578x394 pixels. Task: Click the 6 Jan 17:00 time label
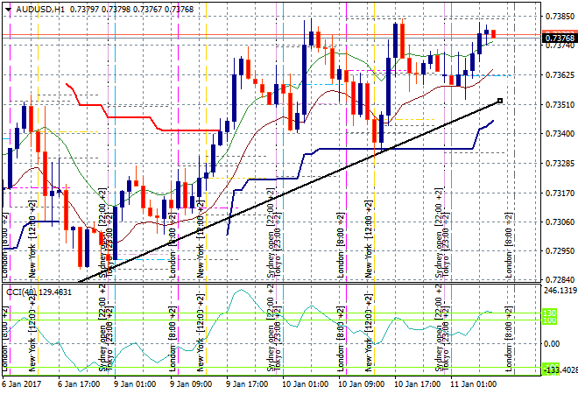[79, 384]
